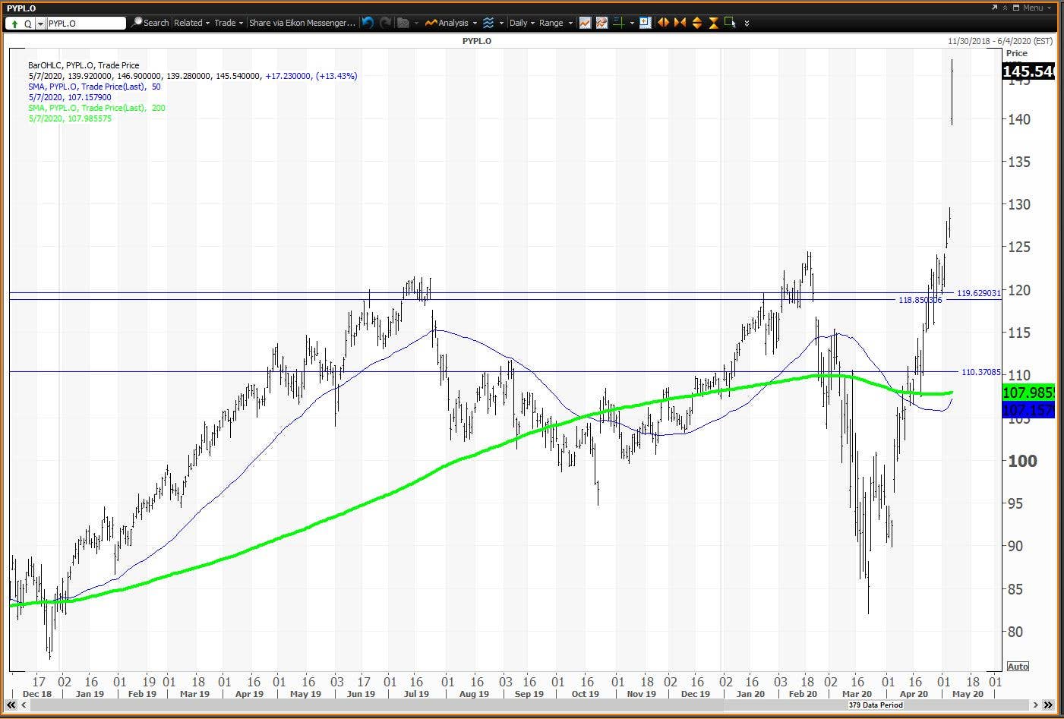
Task: Click the zoom selection rectangle icon
Action: coord(730,23)
